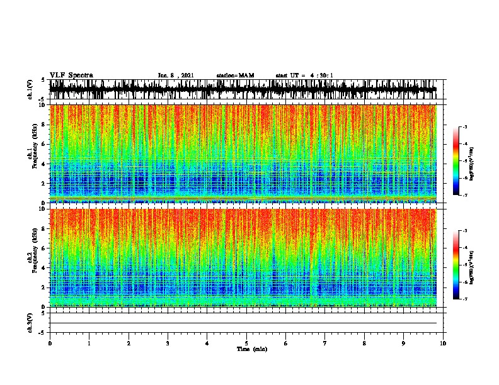The image size is (499, 385).
Task: Click the "10" frequency tick on ch.2 axis
Action: tap(43, 209)
